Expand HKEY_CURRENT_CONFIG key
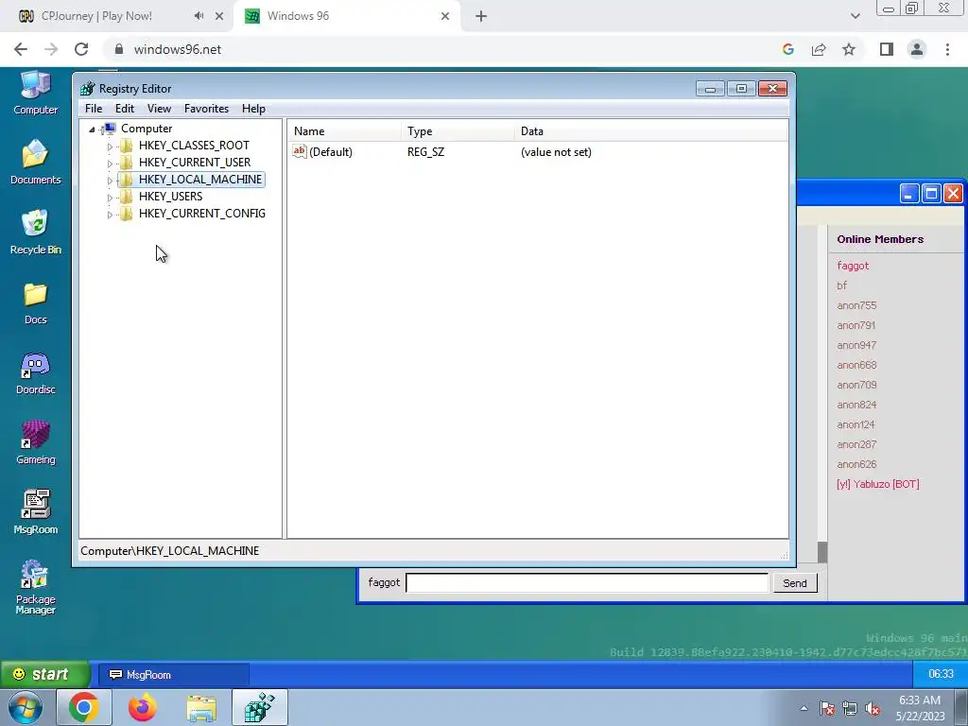This screenshot has width=968, height=726. click(x=110, y=215)
